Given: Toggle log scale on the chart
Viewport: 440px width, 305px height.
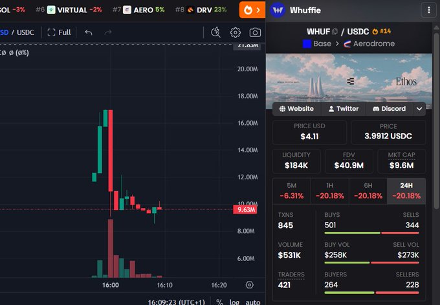Looking at the screenshot, I should point(234,302).
